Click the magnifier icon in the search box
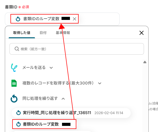Image resolution: width=158 pixels, height=132 pixels. pos(17,49)
